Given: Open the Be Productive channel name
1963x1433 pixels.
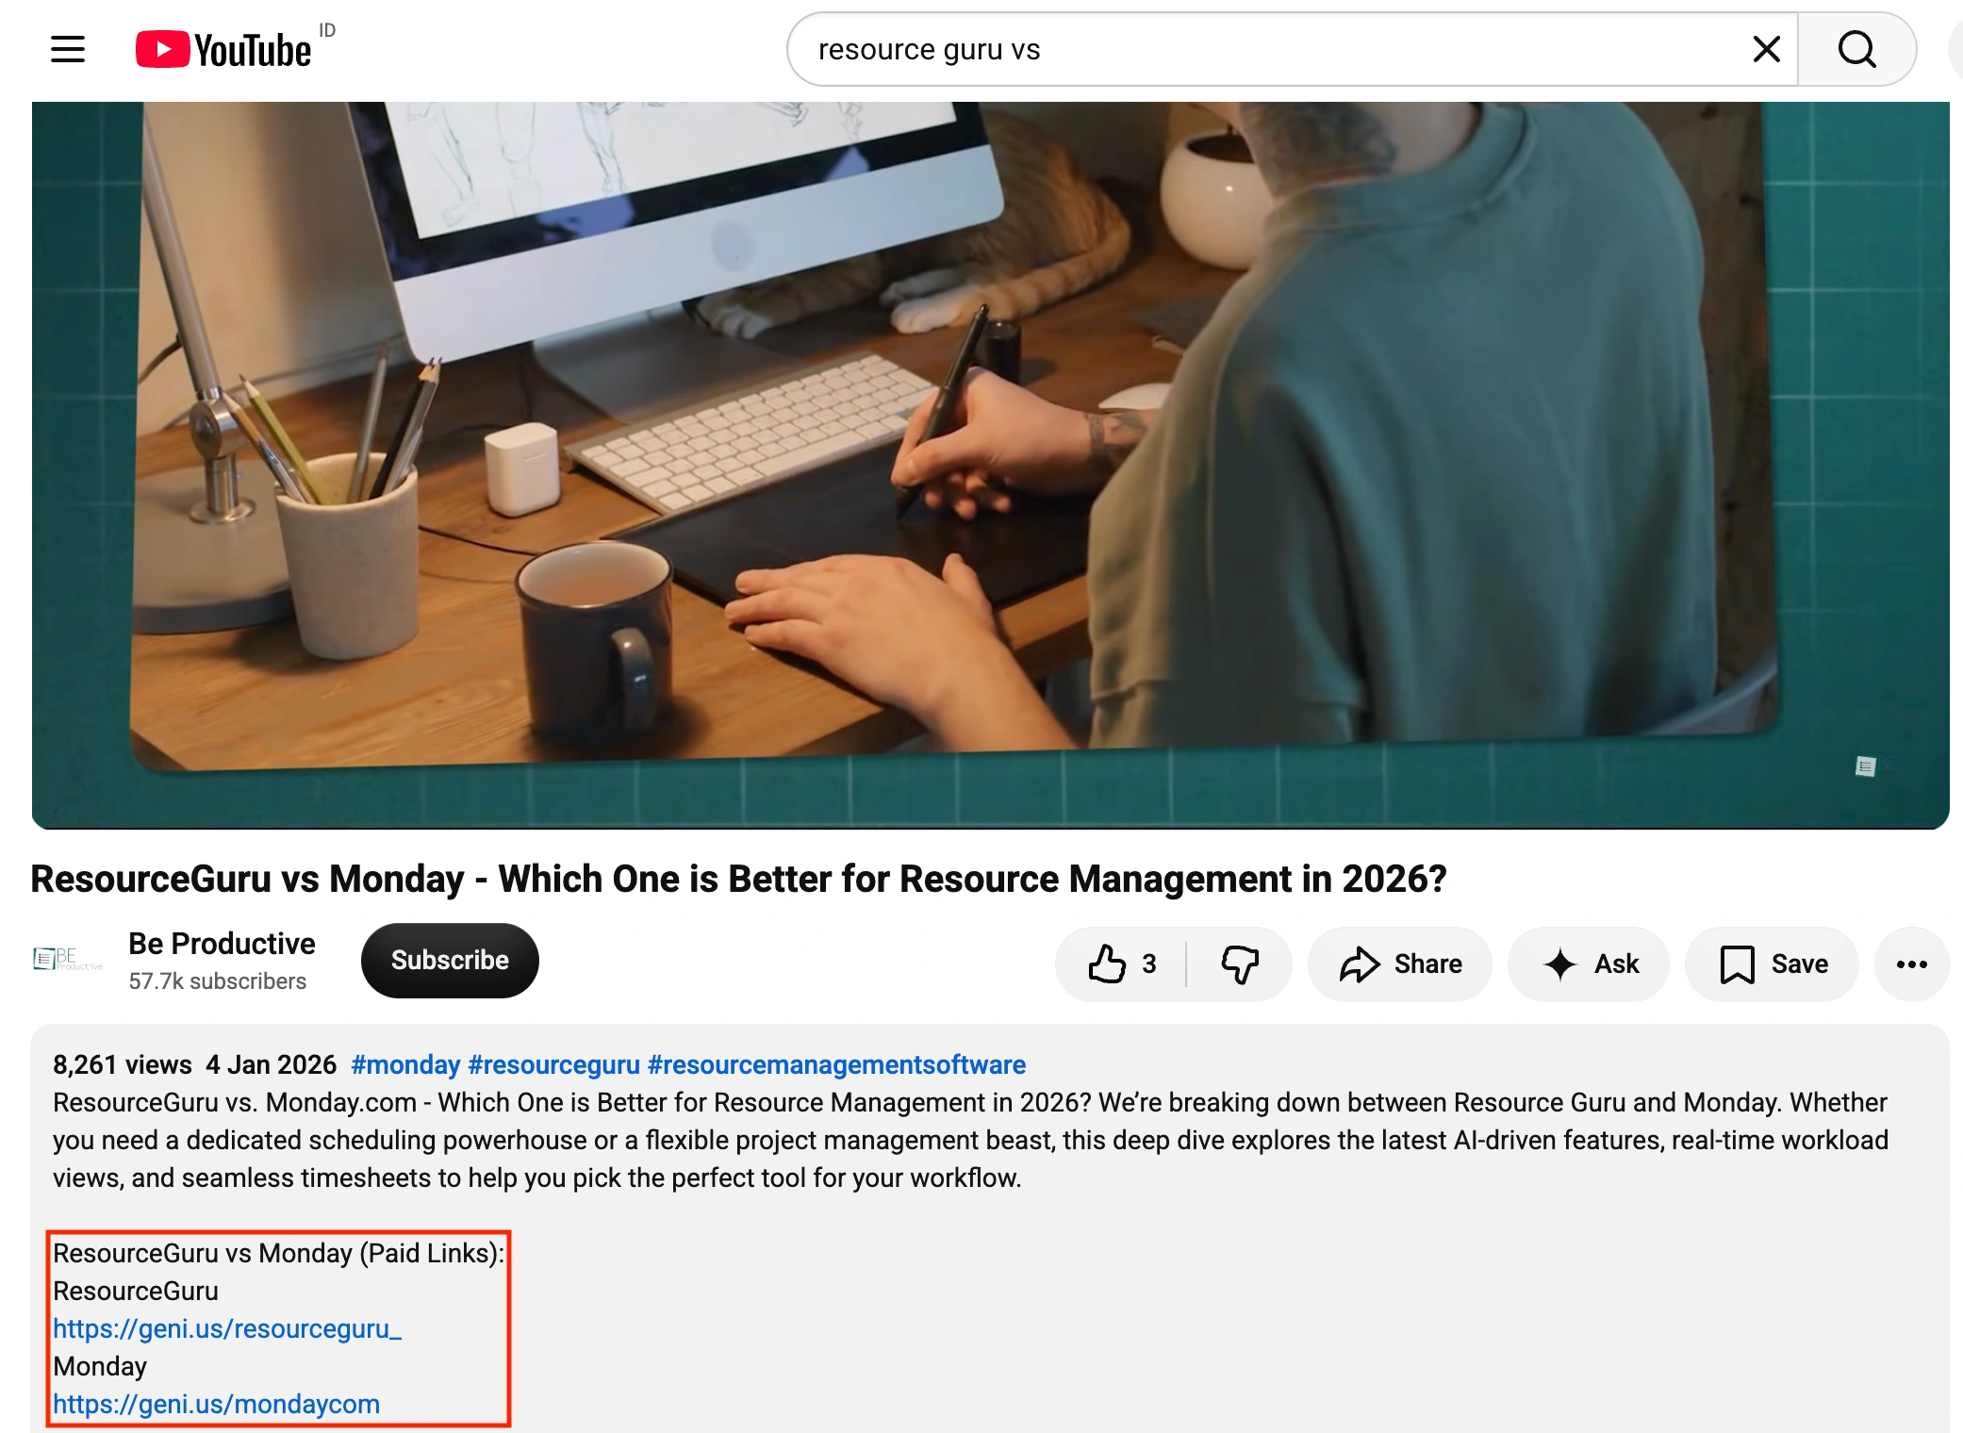Looking at the screenshot, I should (222, 943).
